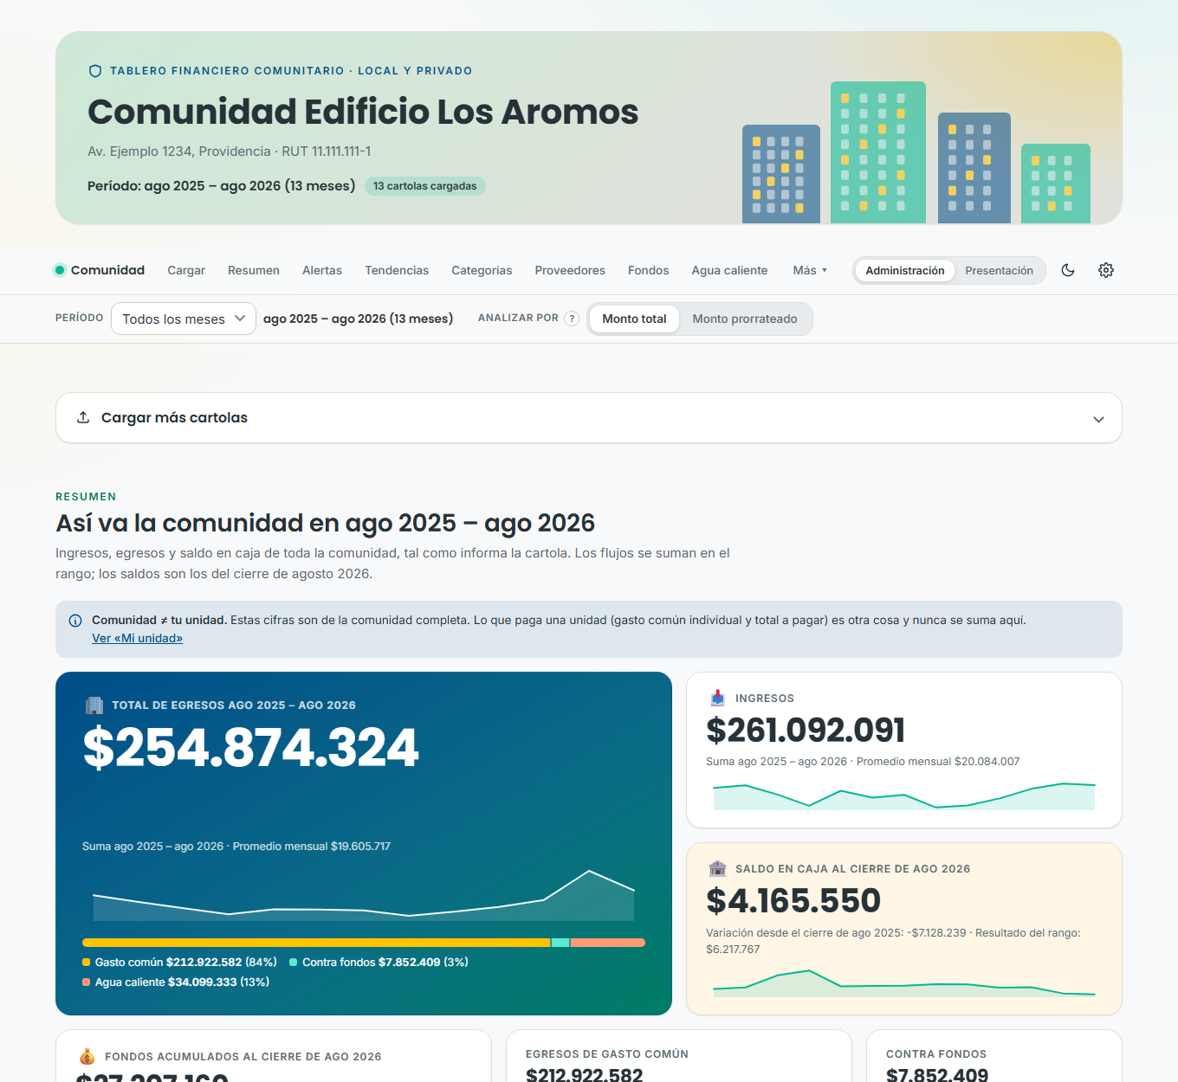
Task: Select Monto total analysis
Action: click(x=634, y=319)
